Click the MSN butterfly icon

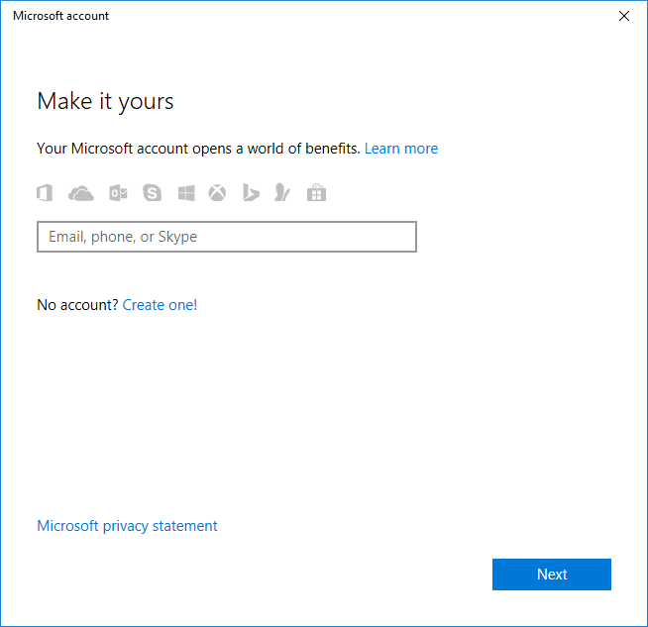click(x=282, y=192)
